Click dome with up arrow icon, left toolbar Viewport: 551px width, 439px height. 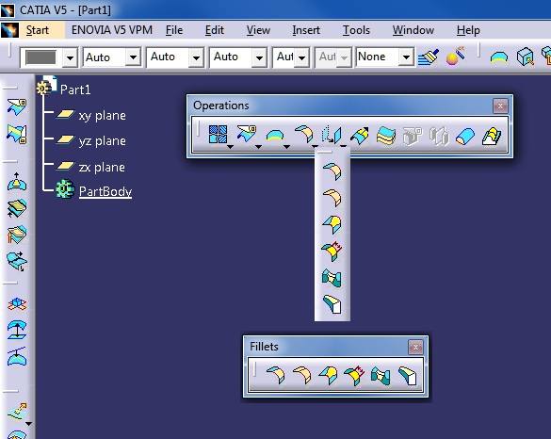[17, 182]
